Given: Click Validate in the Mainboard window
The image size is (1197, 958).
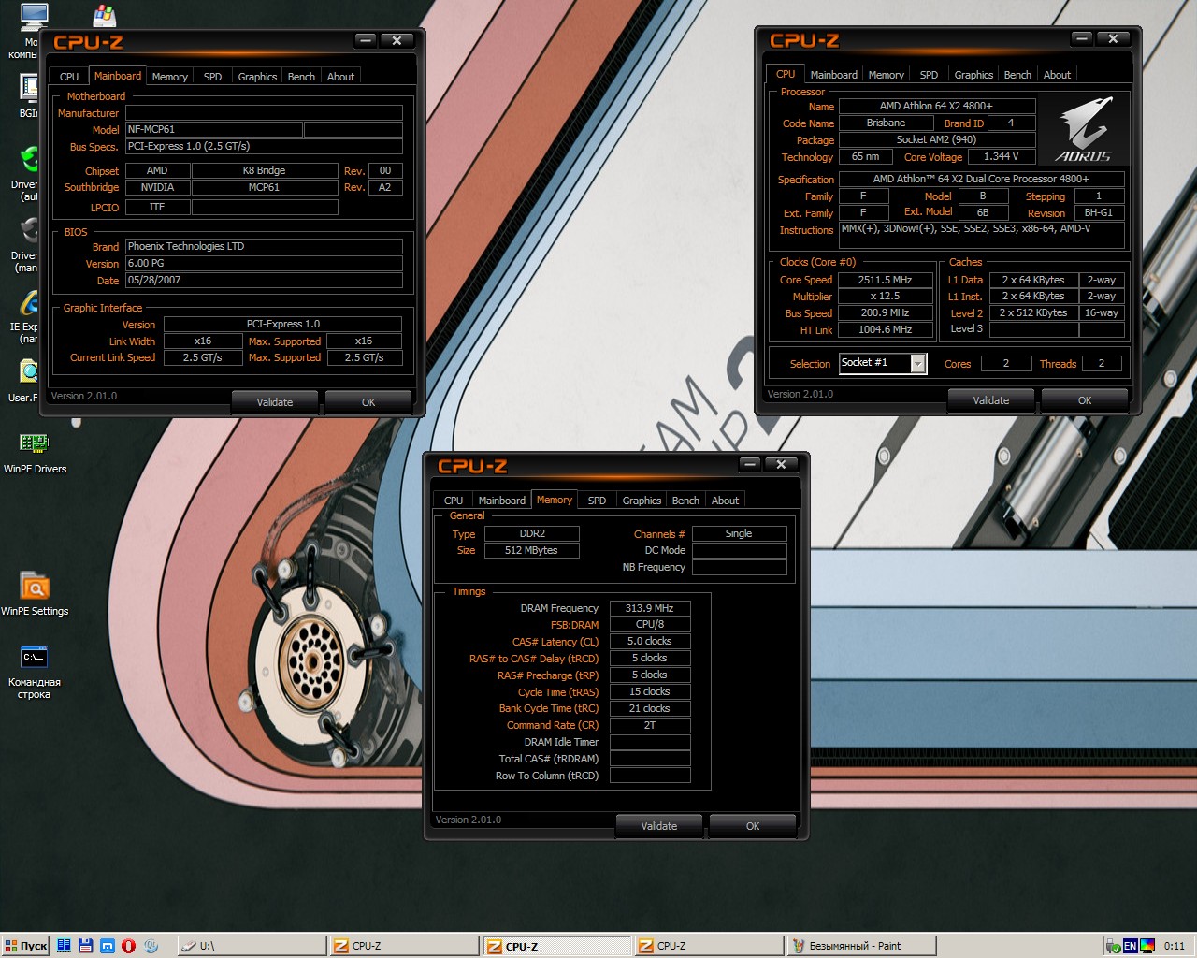Looking at the screenshot, I should click(x=275, y=402).
